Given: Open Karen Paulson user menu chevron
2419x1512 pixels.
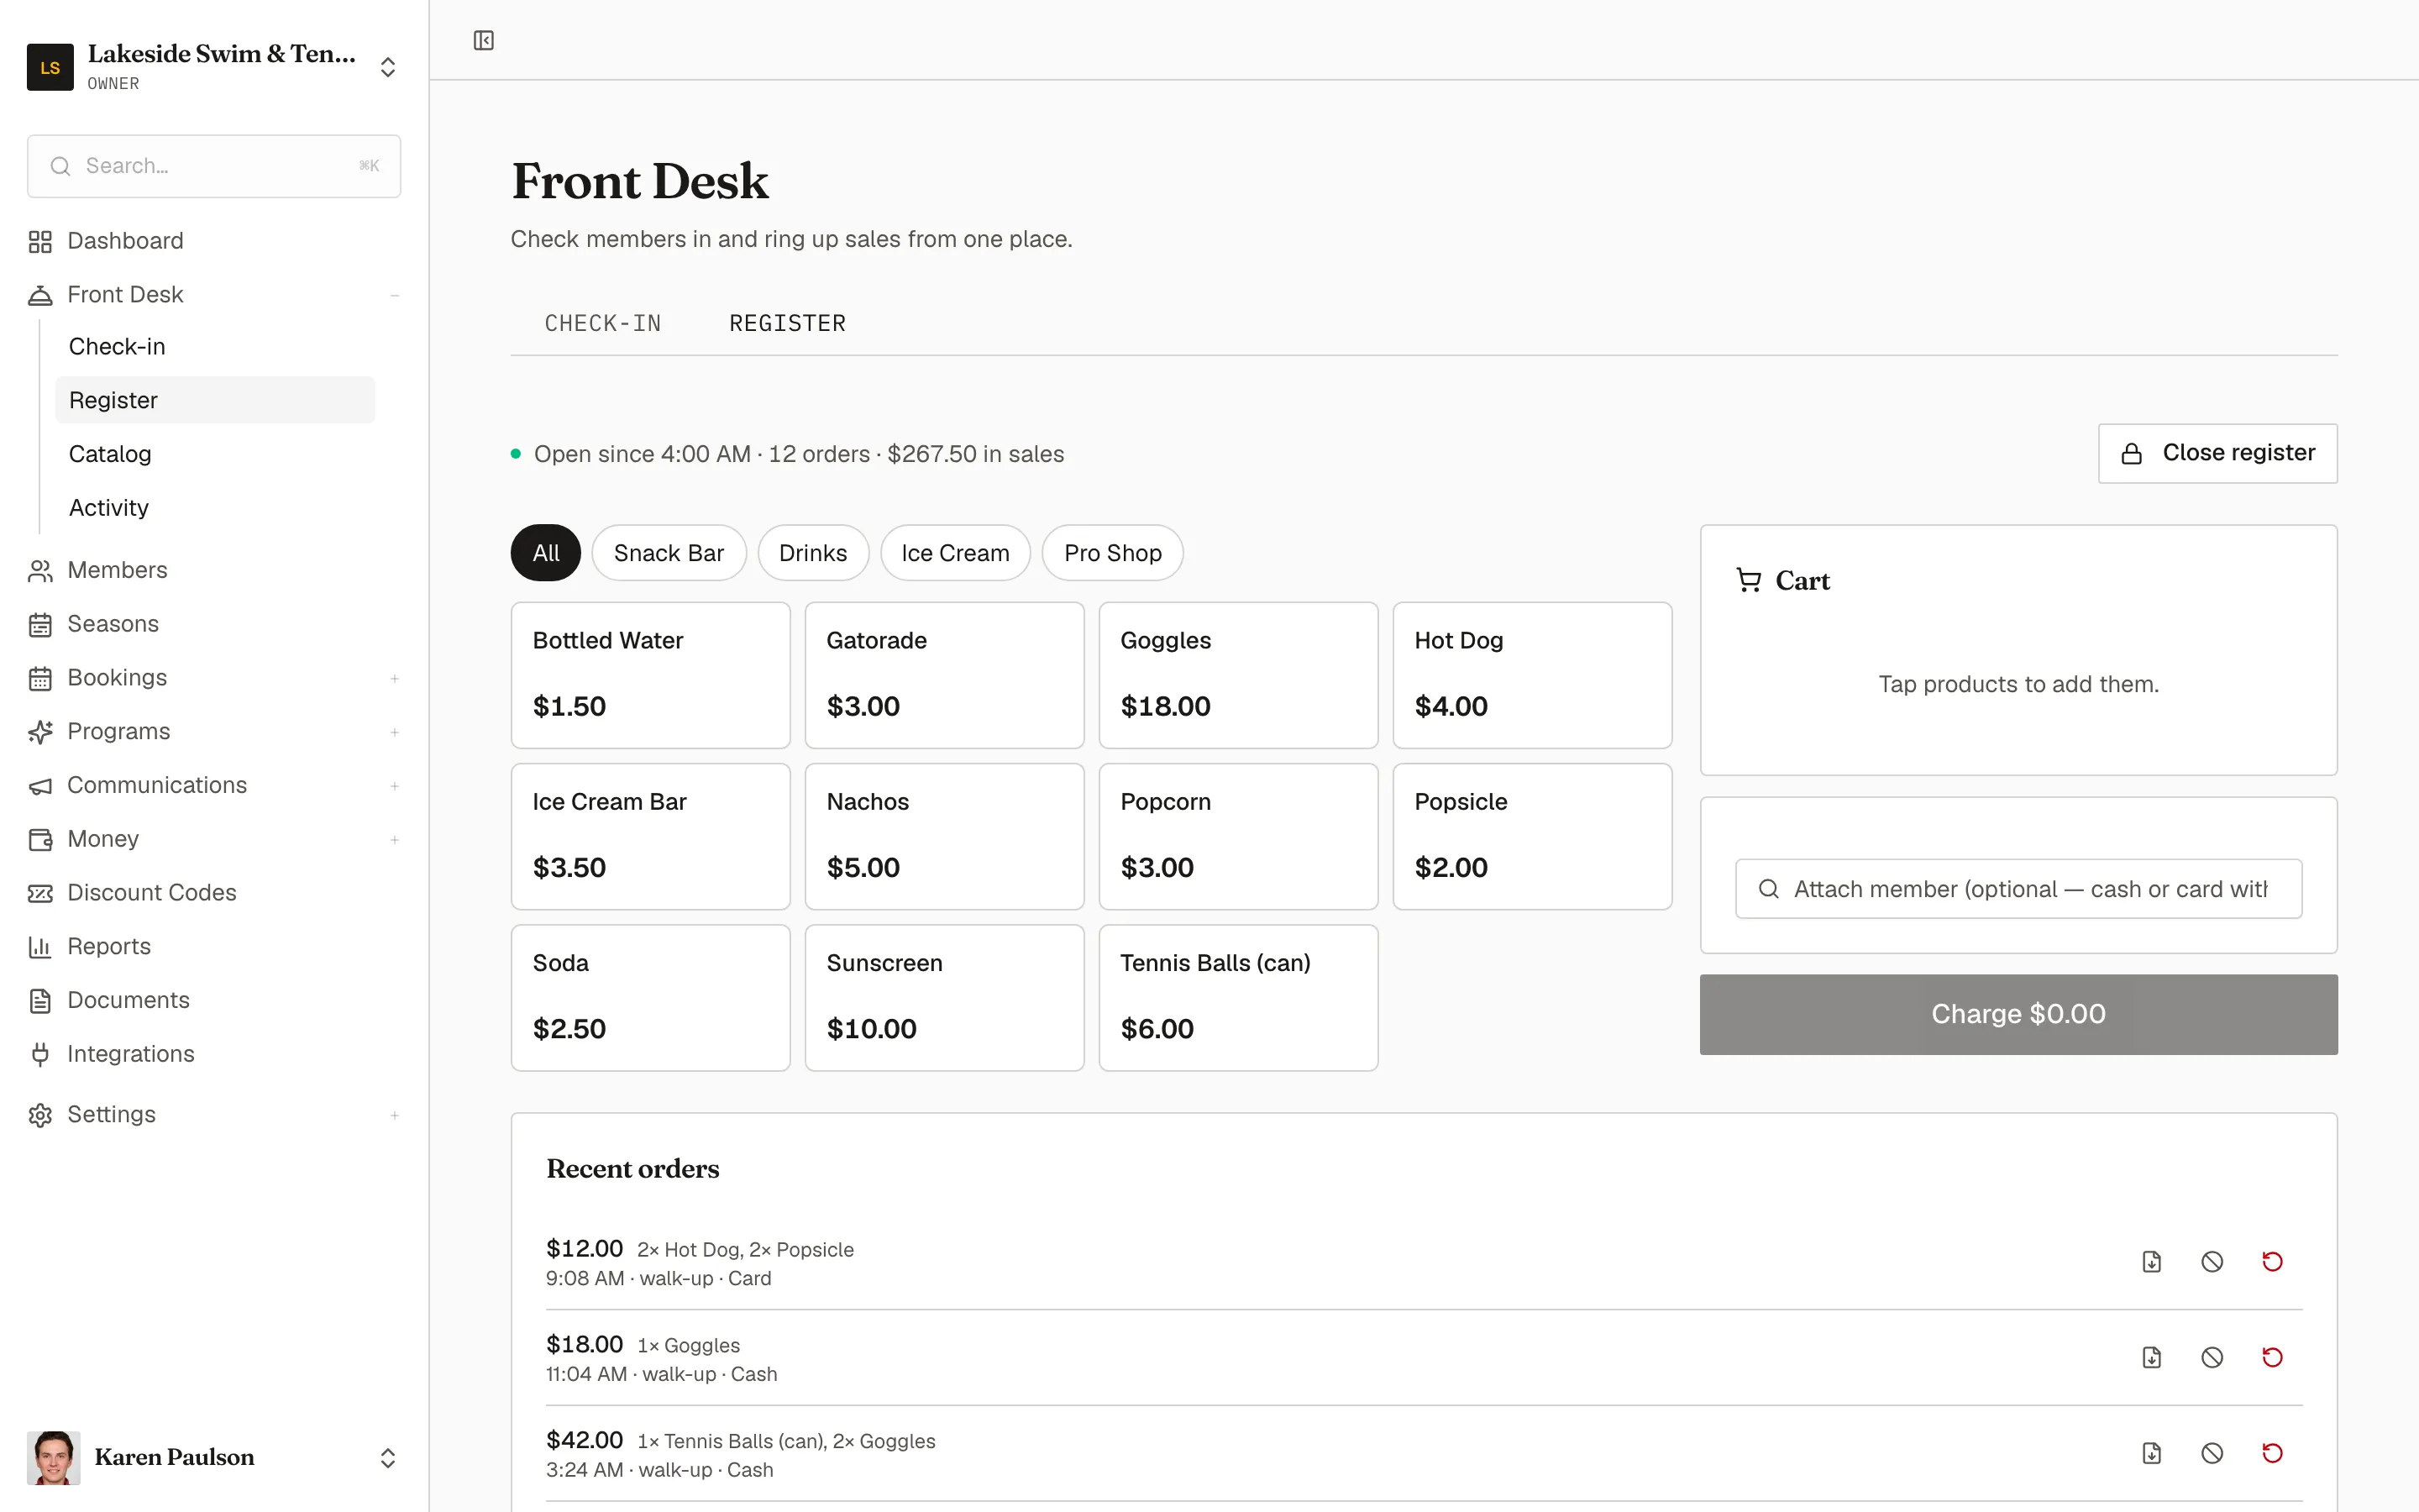Looking at the screenshot, I should [388, 1458].
